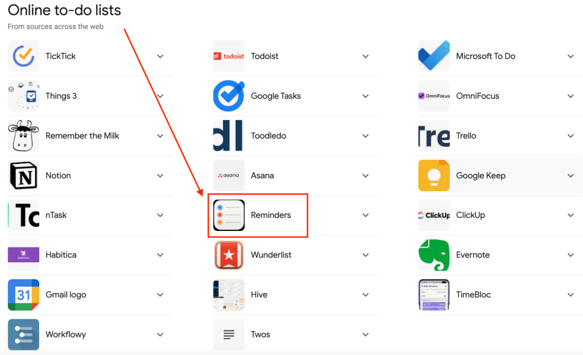
Task: Select the Microsoft To Do label
Action: pos(486,56)
